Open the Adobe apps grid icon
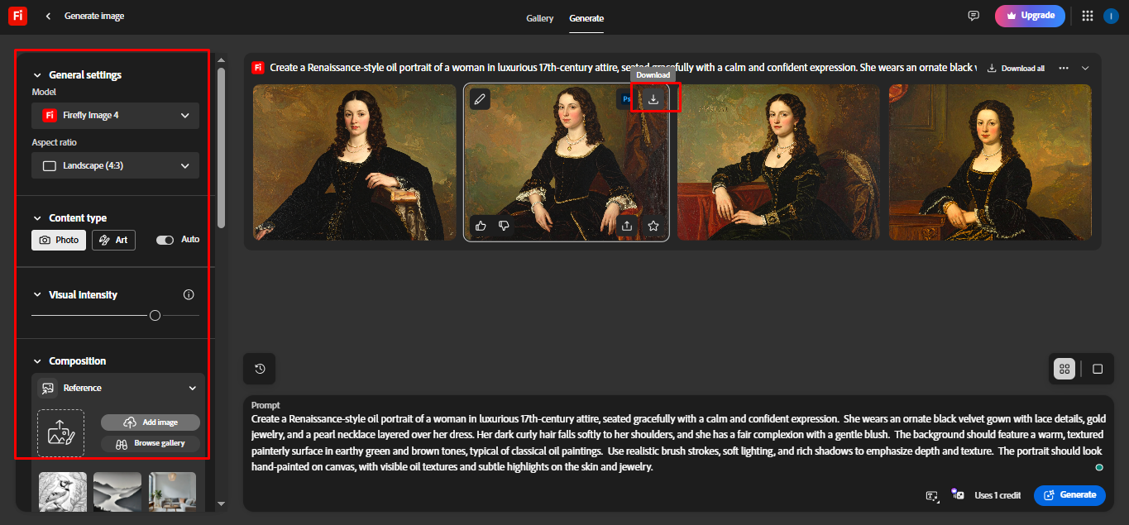 [1087, 15]
